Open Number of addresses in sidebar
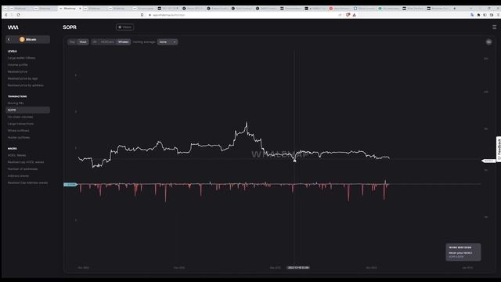The image size is (501, 282). click(x=23, y=169)
